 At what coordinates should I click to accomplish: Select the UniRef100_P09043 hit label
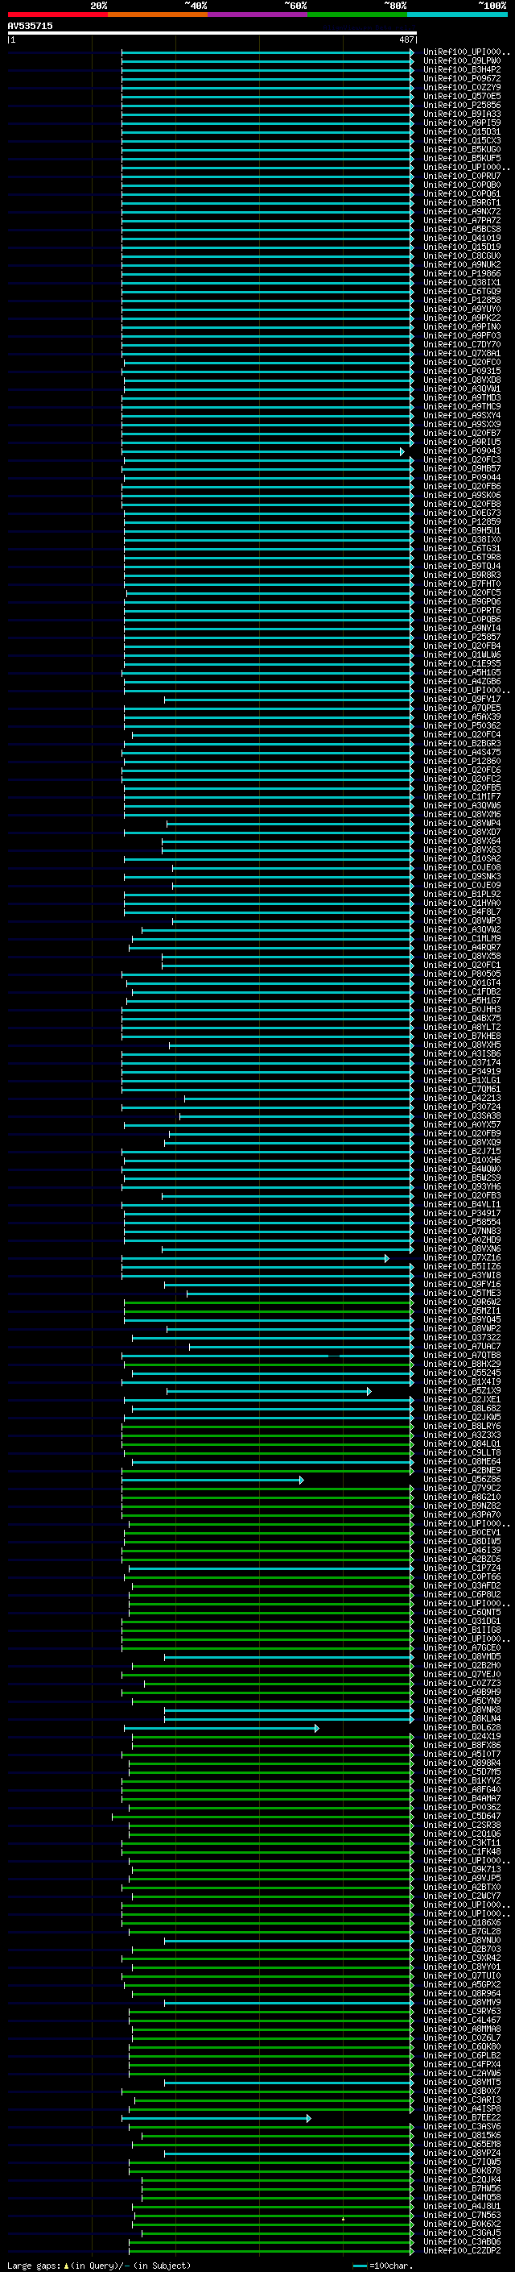pos(462,451)
